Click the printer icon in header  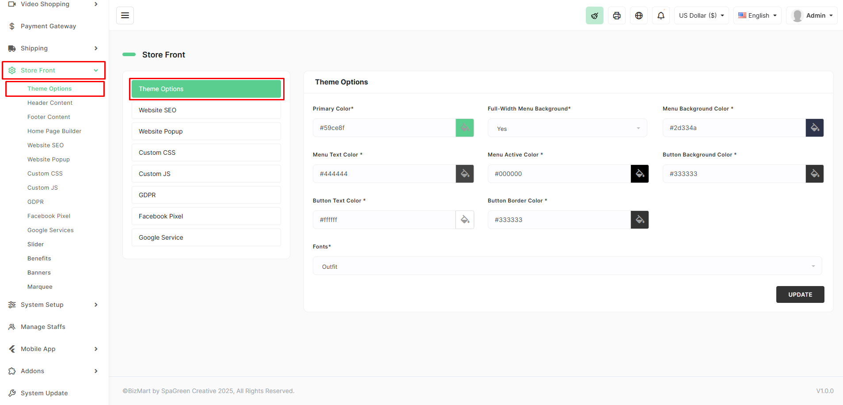[x=616, y=15]
